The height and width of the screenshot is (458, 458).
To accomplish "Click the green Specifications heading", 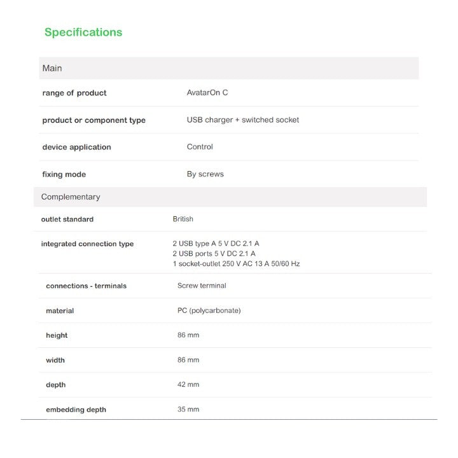I will pyautogui.click(x=83, y=32).
